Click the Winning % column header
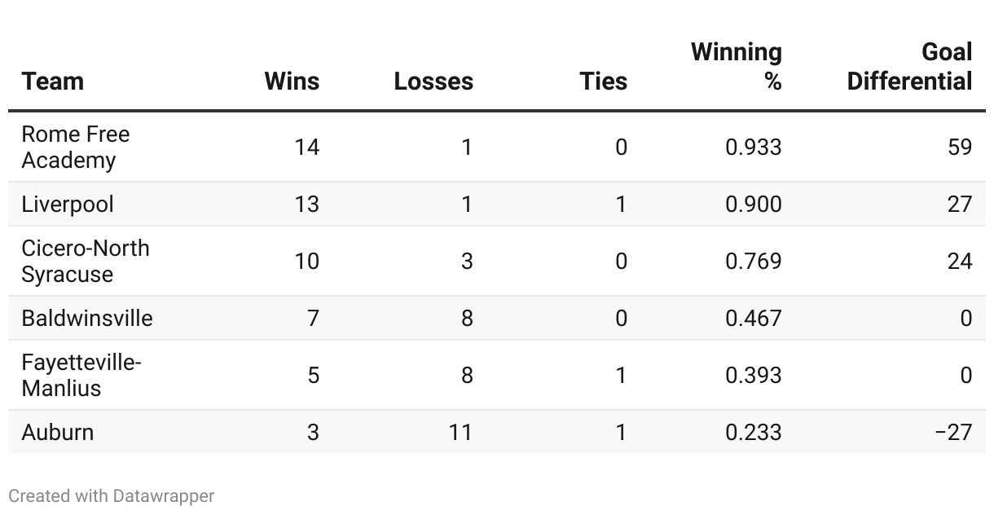This screenshot has height=515, width=994. [x=737, y=67]
